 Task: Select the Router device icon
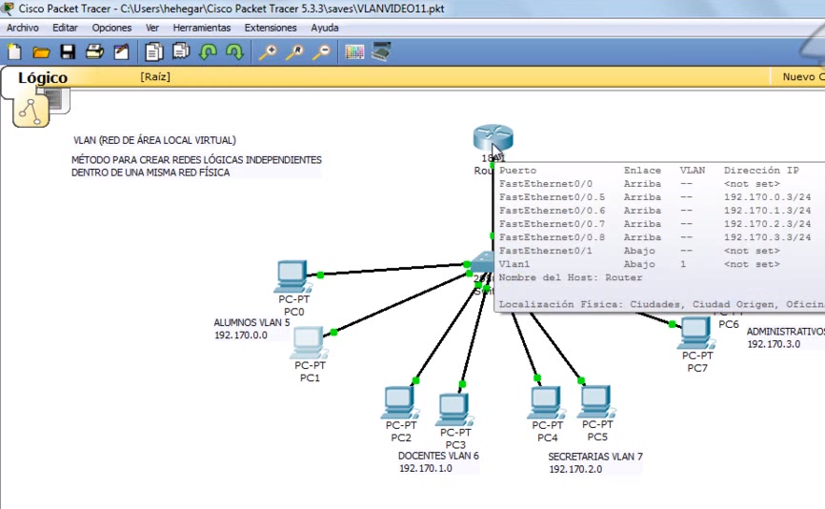[493, 138]
